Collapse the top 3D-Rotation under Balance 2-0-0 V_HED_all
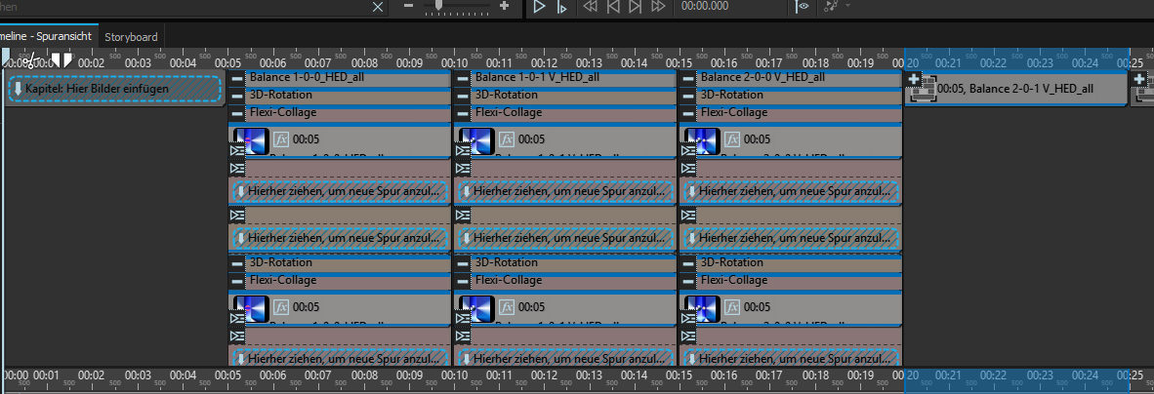 tap(688, 97)
